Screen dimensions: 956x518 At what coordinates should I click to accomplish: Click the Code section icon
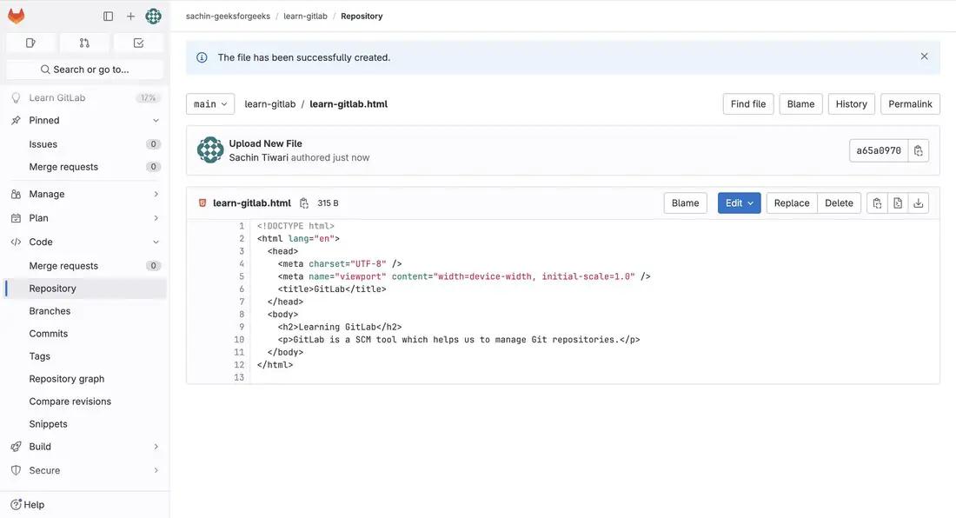pos(16,242)
